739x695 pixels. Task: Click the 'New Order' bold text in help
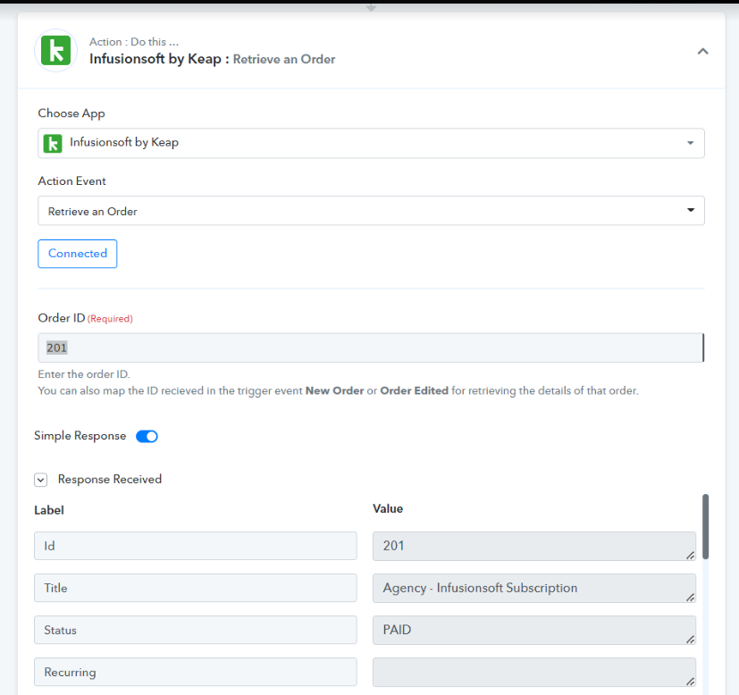point(334,390)
